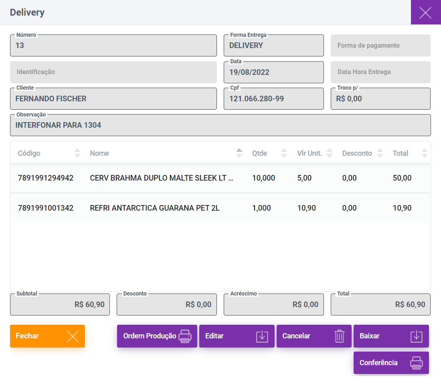Open the Forma Entrega DELIVERY field
Image resolution: width=441 pixels, height=386 pixels.
click(x=273, y=46)
